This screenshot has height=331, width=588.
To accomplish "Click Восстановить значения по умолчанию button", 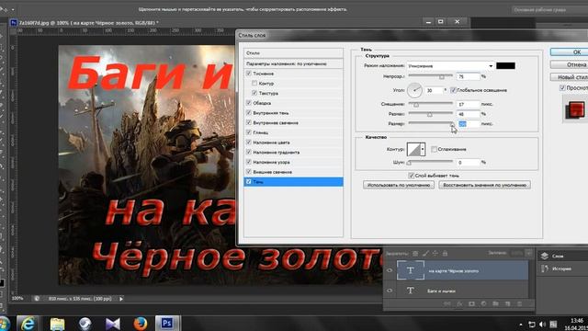I will [x=484, y=185].
